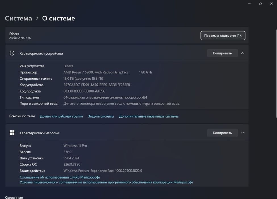This screenshot has height=199, width=277.
Task: Open Соглашение об использовании служб Майкрософт
Action: (60, 177)
